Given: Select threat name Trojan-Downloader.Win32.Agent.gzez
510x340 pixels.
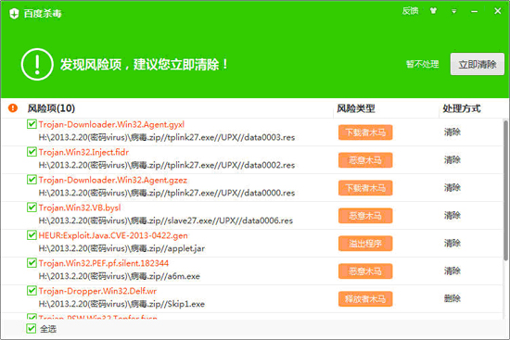Looking at the screenshot, I should coord(112,180).
